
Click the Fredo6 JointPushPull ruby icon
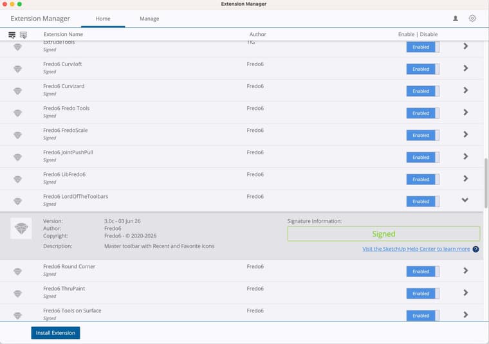[x=18, y=158]
